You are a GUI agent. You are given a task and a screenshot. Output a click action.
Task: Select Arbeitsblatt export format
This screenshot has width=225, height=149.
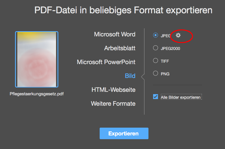pyautogui.click(x=120, y=48)
